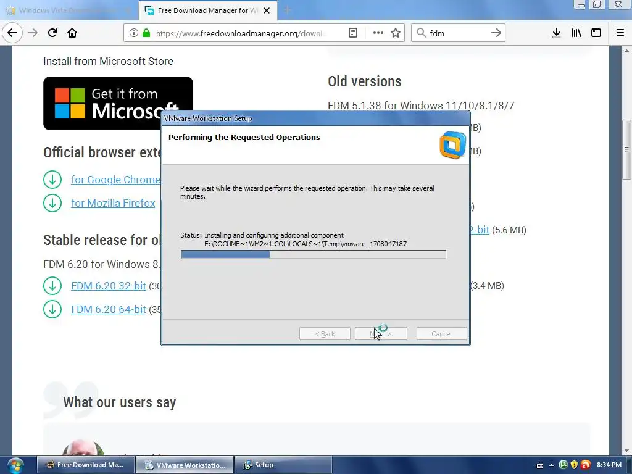The image size is (632, 474).
Task: Click the download icon beside FDM 6.20 64-bit
Action: coord(52,310)
